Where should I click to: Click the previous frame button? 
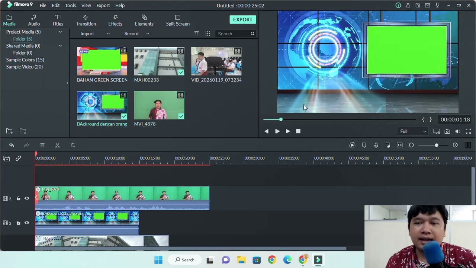[x=267, y=131]
